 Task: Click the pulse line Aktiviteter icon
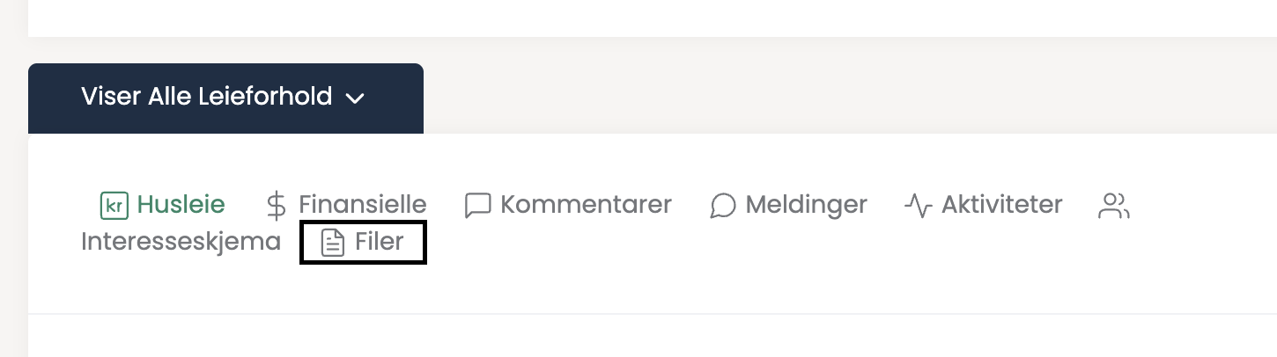(918, 206)
